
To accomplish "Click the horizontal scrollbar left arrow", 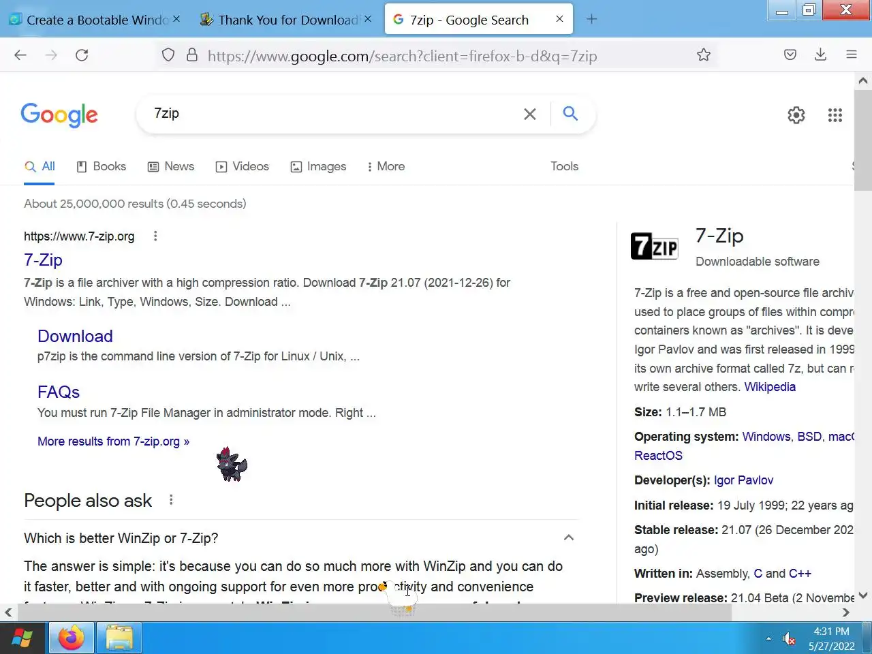I will (x=8, y=612).
